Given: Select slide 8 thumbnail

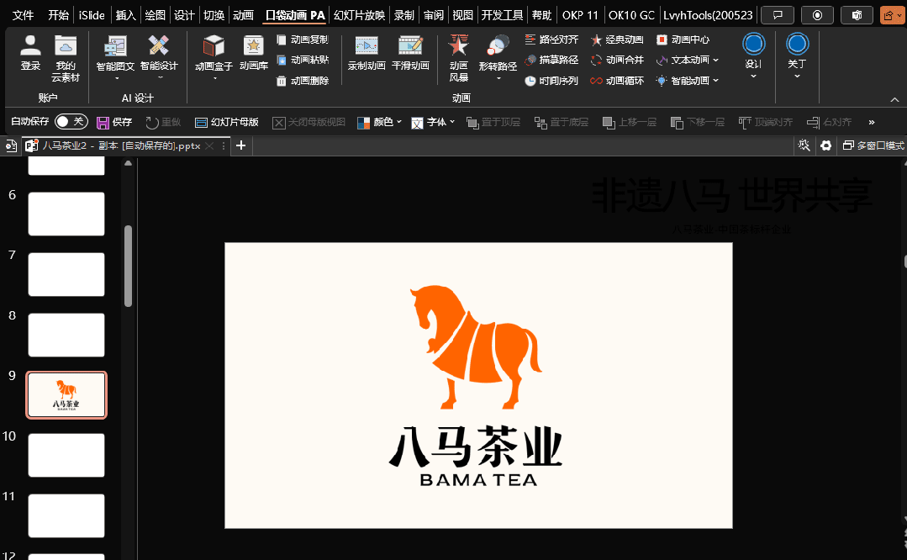Looking at the screenshot, I should (66, 335).
